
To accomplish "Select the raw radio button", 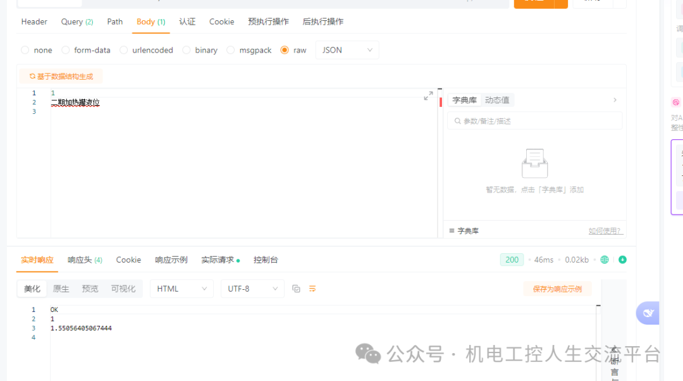I will click(x=285, y=50).
